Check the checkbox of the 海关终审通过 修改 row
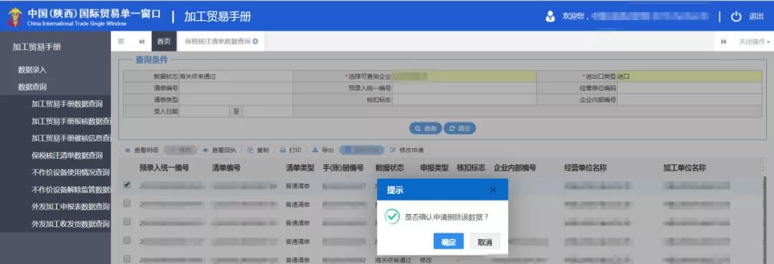 [x=128, y=258]
